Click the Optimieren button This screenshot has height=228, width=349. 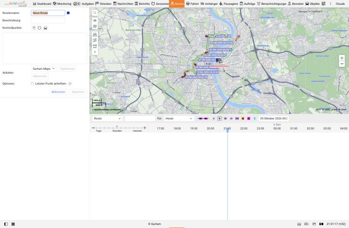coord(68,69)
